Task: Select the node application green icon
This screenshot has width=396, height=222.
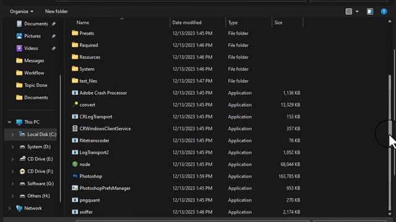Action: pyautogui.click(x=75, y=164)
